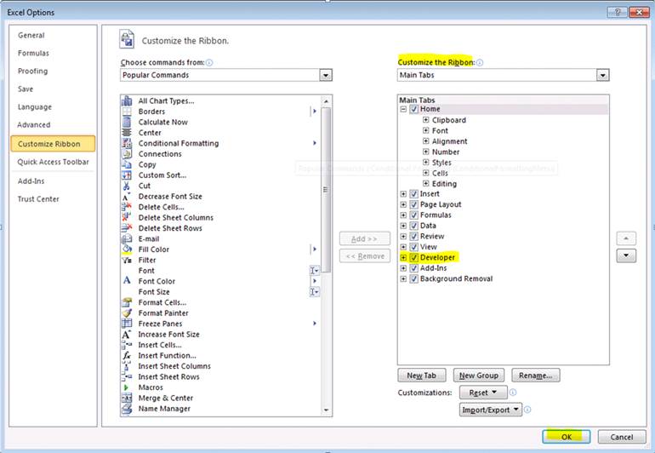
Task: Toggle the Add-Ins tab checkbox
Action: coord(414,268)
